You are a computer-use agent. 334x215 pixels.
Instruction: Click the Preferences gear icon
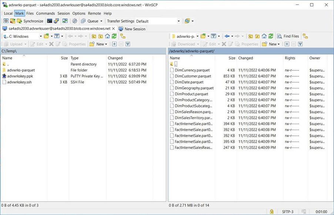(74, 21)
